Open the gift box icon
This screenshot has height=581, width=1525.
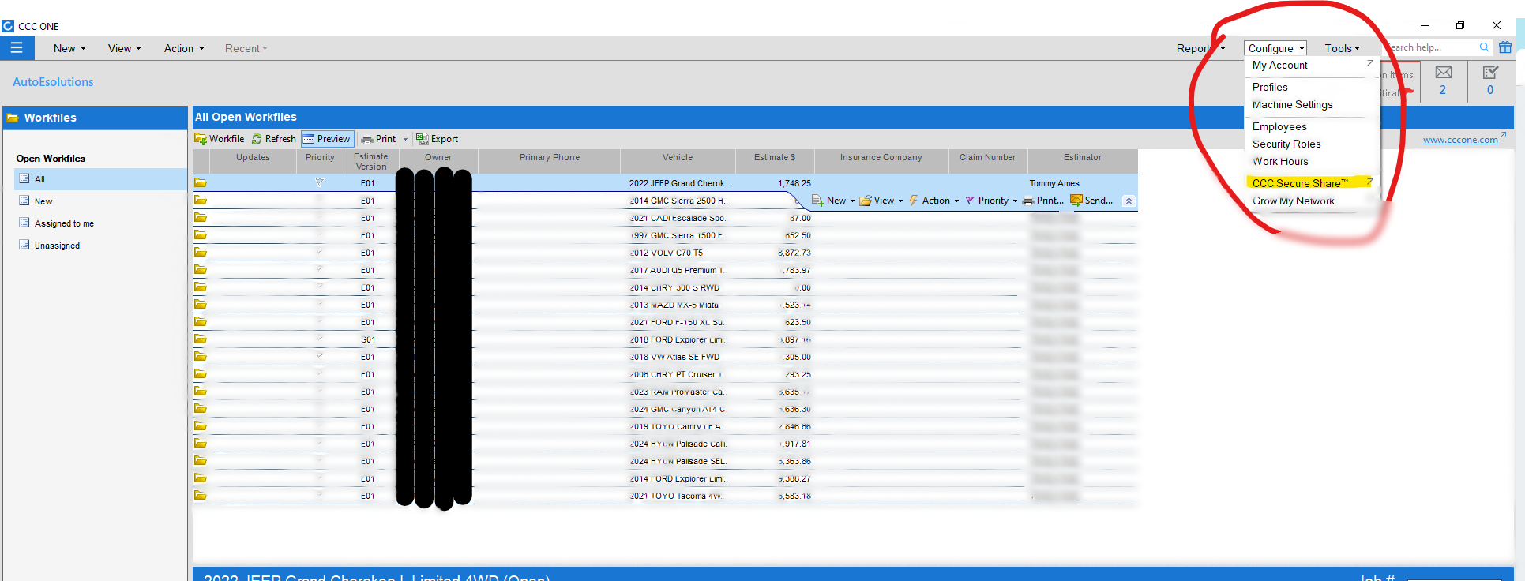pos(1505,47)
